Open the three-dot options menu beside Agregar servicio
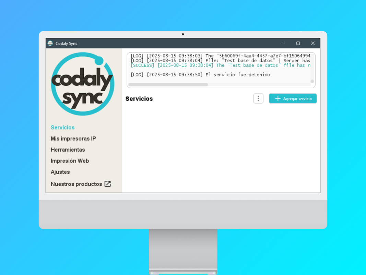The width and height of the screenshot is (366, 275). click(x=258, y=98)
